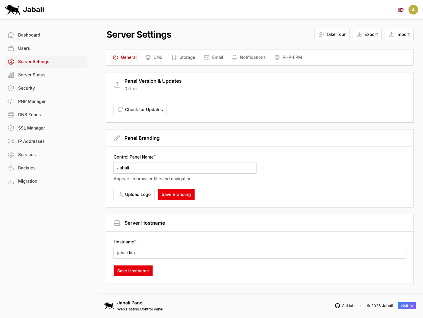This screenshot has height=318, width=423.
Task: Select the PHP-FPM tab
Action: pos(288,57)
